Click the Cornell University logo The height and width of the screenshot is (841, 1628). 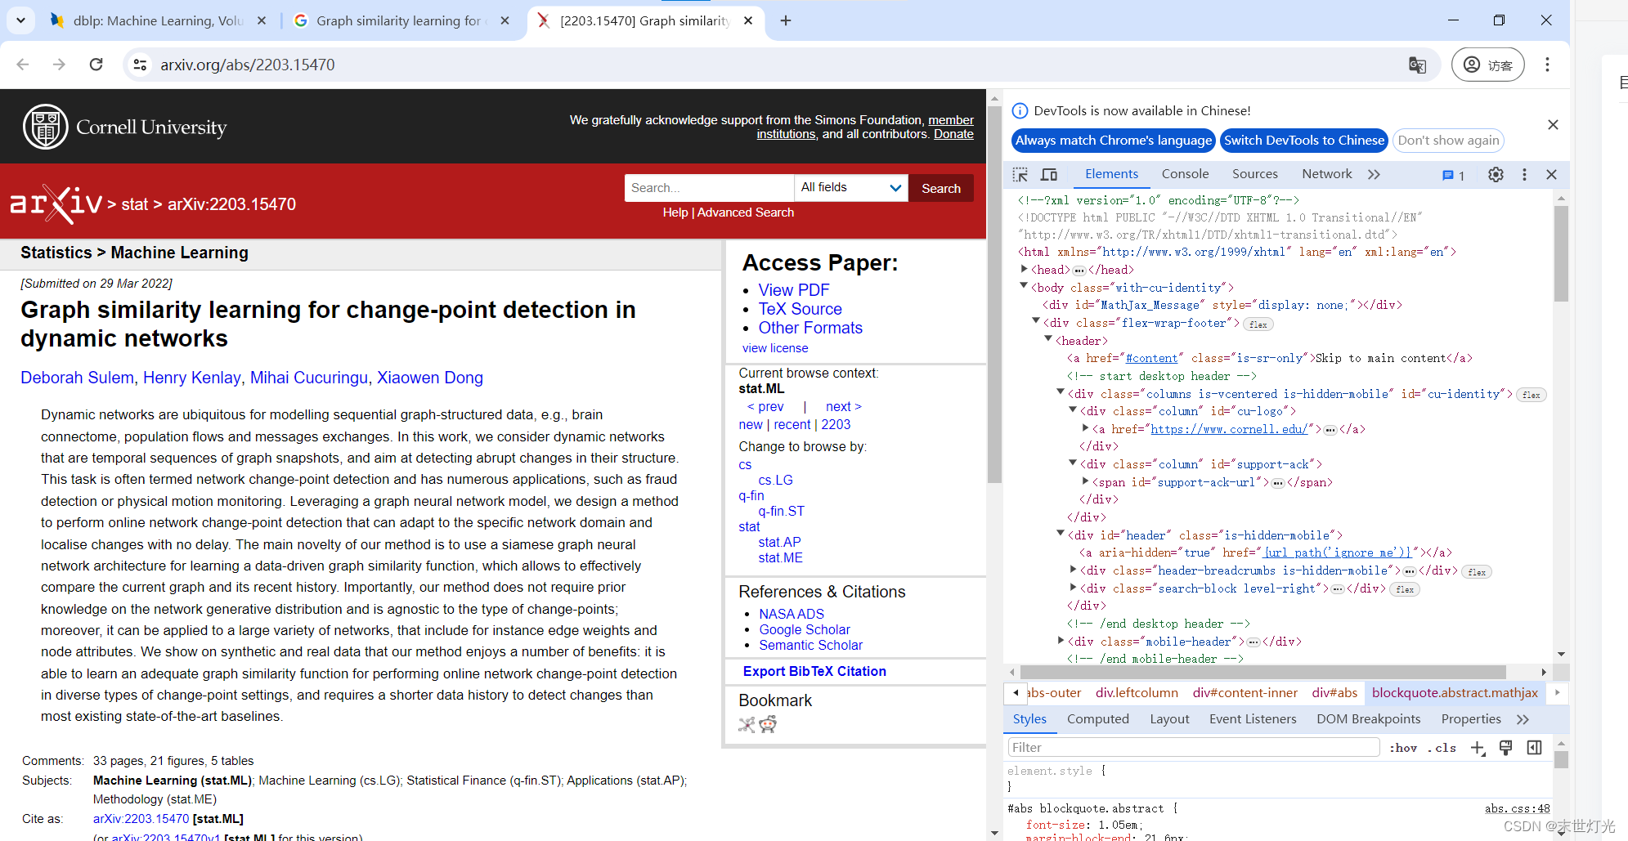tap(124, 127)
